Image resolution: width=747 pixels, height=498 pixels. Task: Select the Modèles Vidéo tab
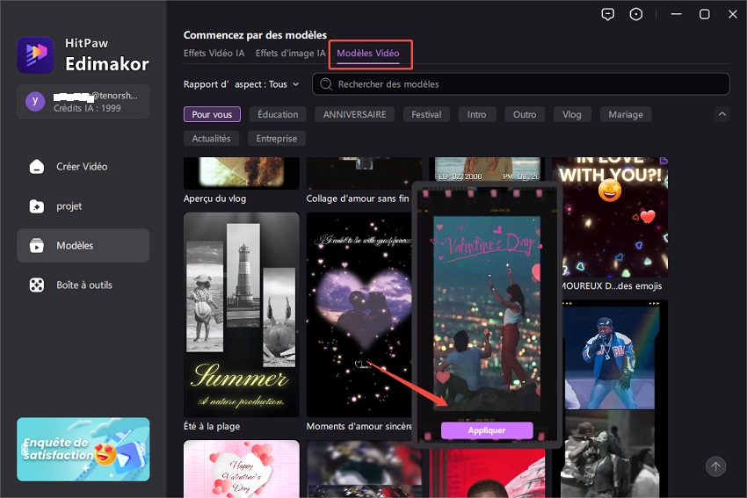pyautogui.click(x=368, y=54)
